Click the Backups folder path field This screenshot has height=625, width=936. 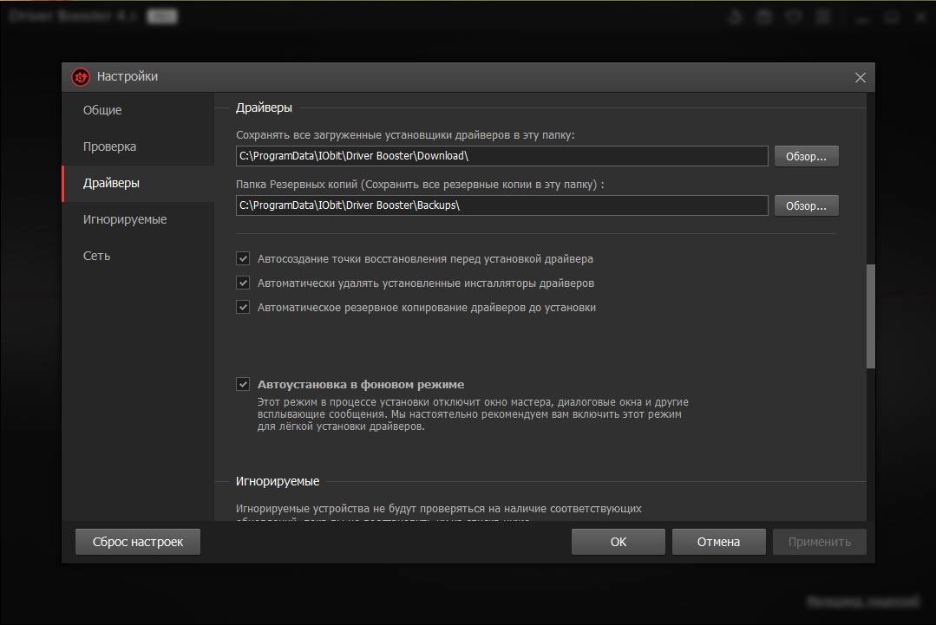[502, 205]
